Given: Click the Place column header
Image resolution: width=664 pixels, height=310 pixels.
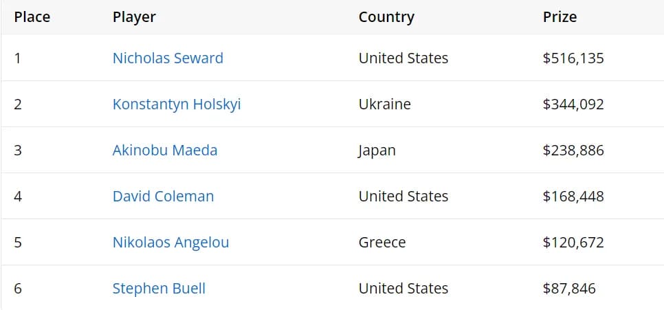Looking at the screenshot, I should pyautogui.click(x=32, y=16).
